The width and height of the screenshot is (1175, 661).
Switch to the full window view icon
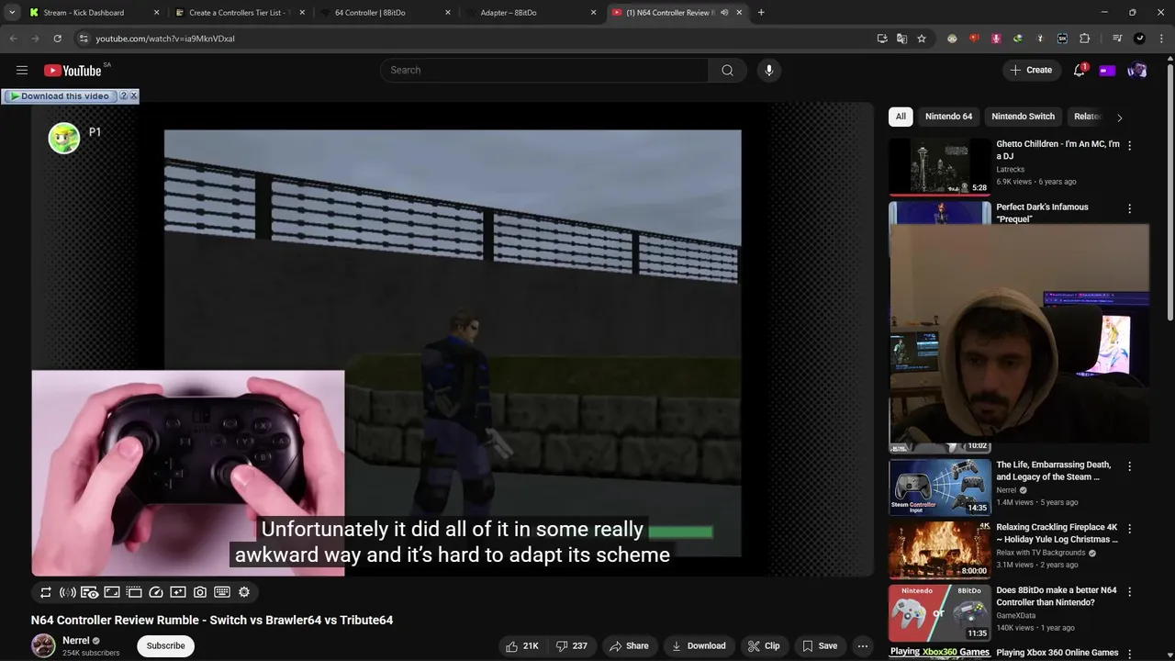[x=112, y=592]
